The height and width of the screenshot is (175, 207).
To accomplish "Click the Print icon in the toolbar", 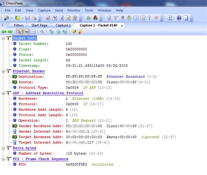I will [x=34, y=18].
